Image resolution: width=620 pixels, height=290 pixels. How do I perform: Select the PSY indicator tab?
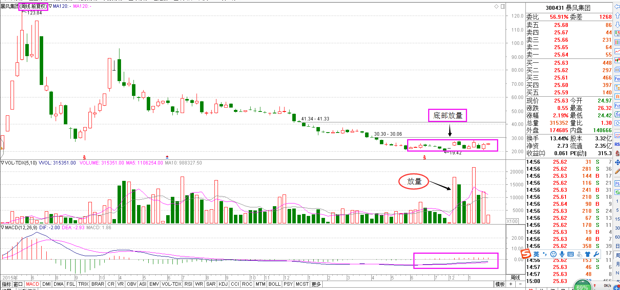(288, 284)
